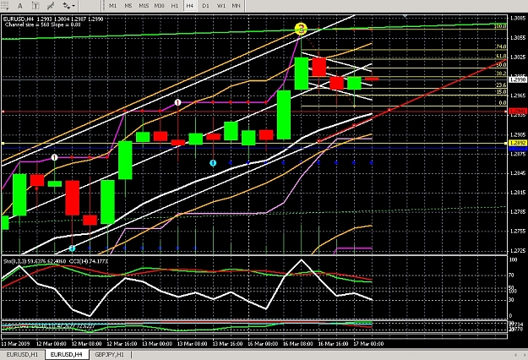Switch chart to MN monthly timeframe
The image size is (528, 360).
point(236,6)
